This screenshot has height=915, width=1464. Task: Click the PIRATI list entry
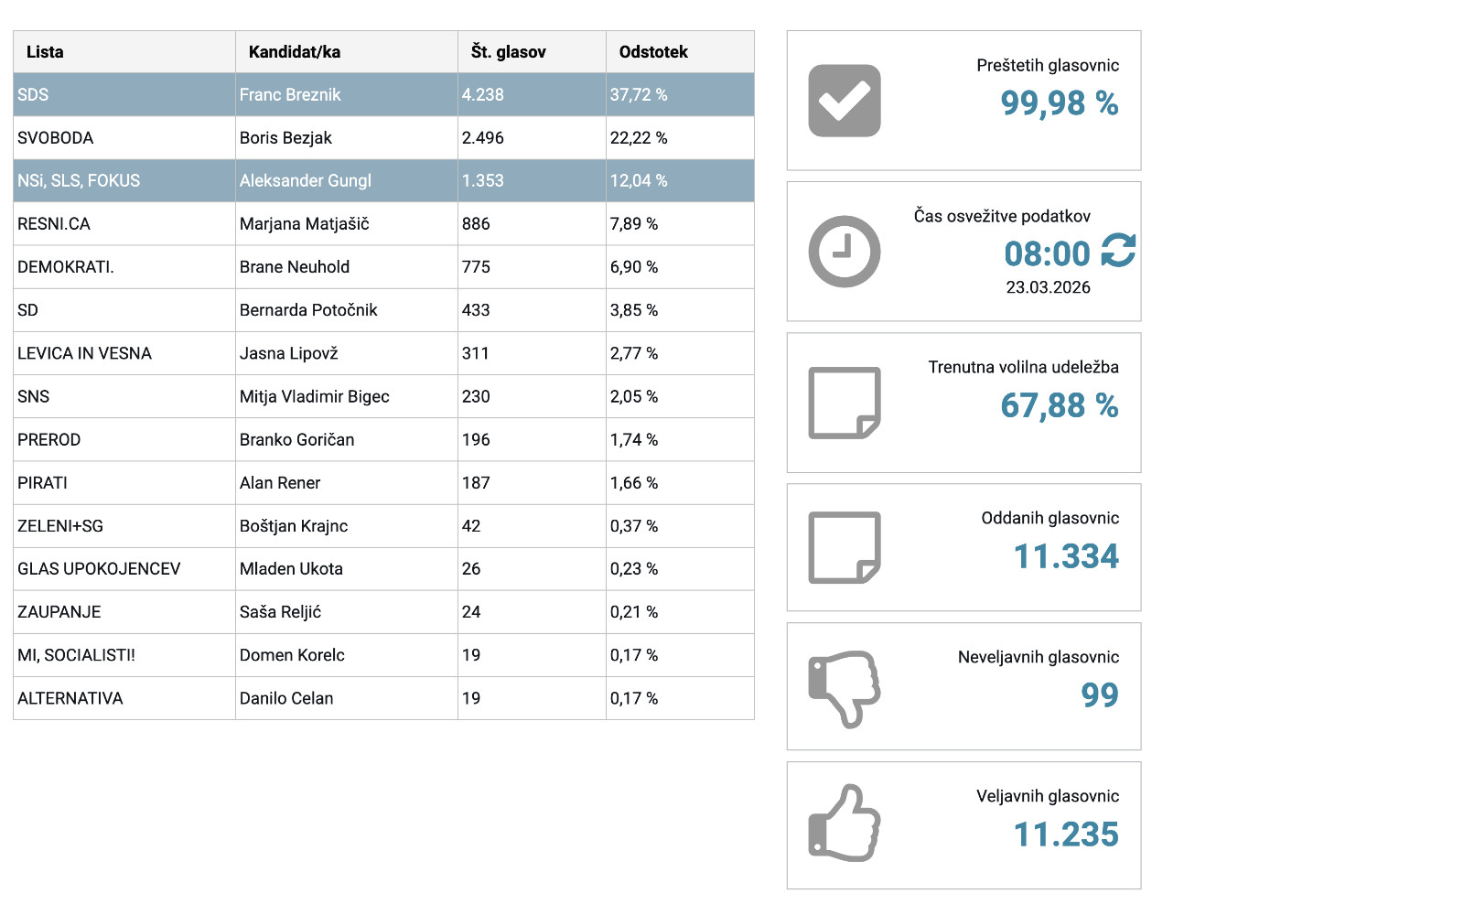pos(43,483)
